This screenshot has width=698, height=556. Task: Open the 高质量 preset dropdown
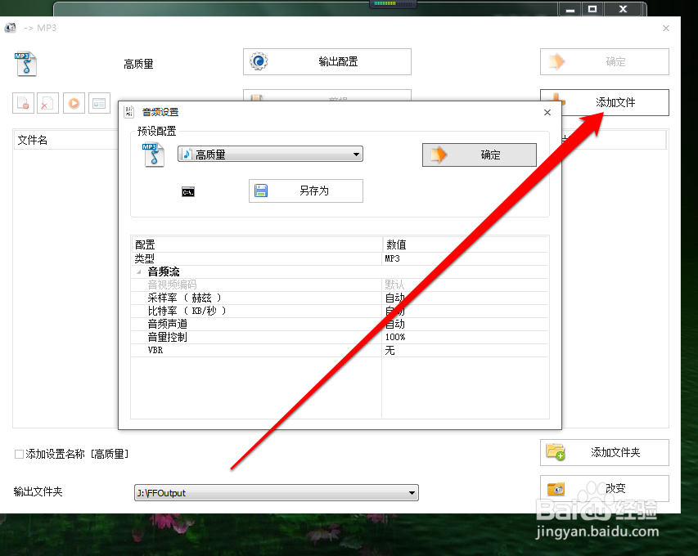(355, 154)
